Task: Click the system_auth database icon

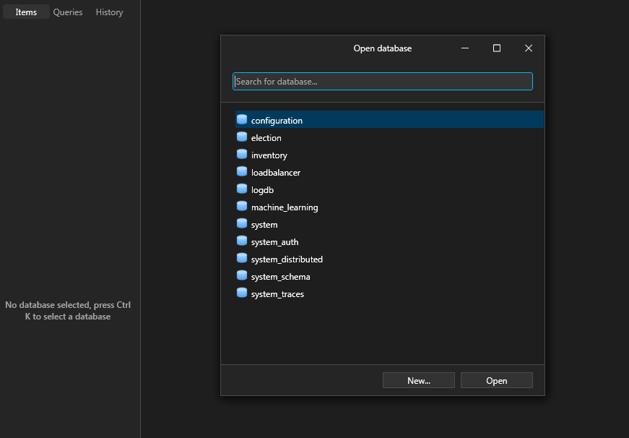Action: coord(242,241)
